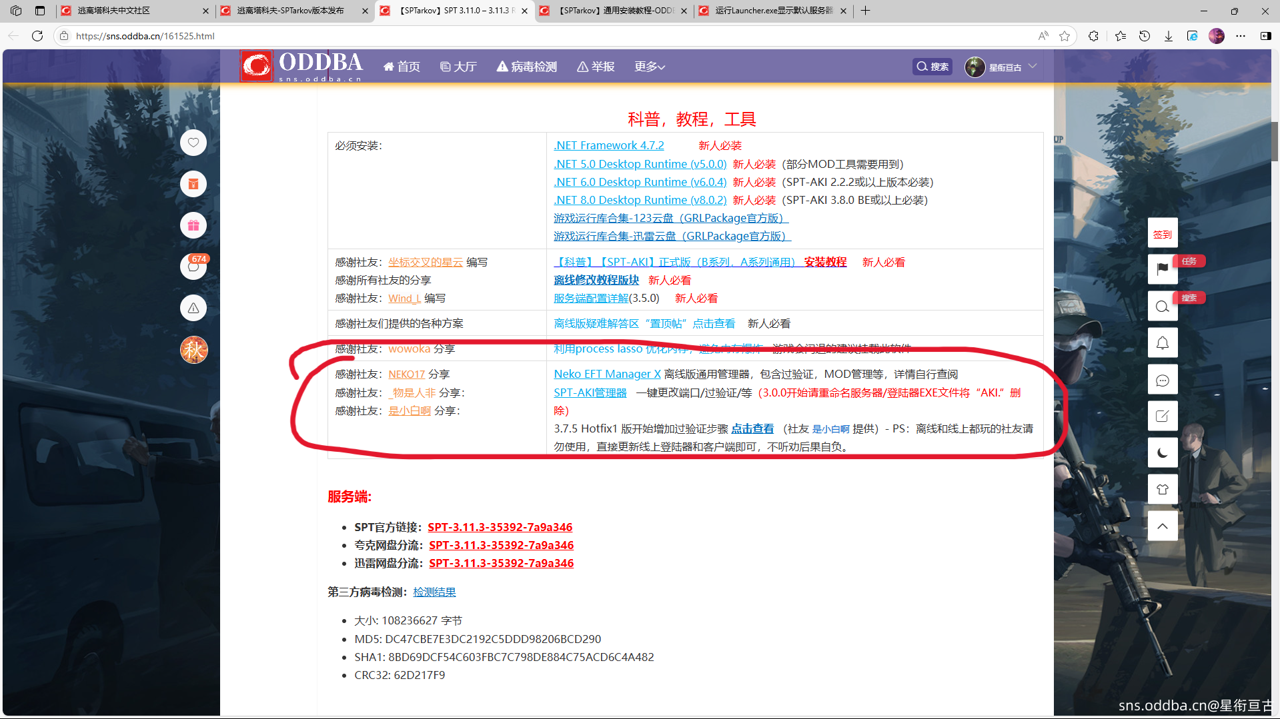Expand the user account dropdown 星衔亘古
This screenshot has height=719, width=1280.
coord(1001,67)
